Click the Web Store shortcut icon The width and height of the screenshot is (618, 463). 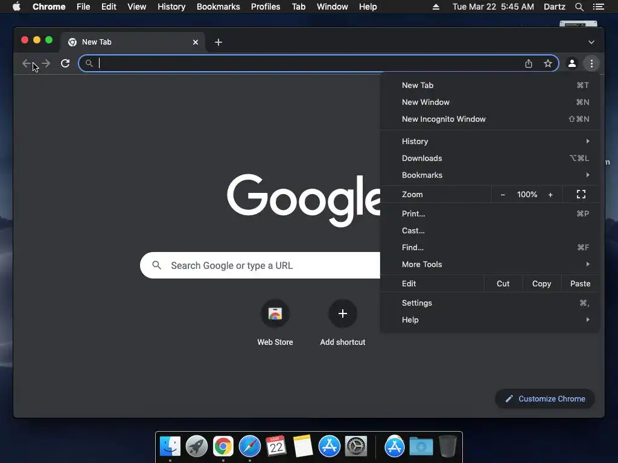[275, 313]
